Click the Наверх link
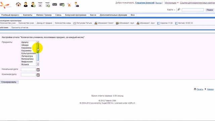This screenshot has height=121, width=215. [210, 89]
